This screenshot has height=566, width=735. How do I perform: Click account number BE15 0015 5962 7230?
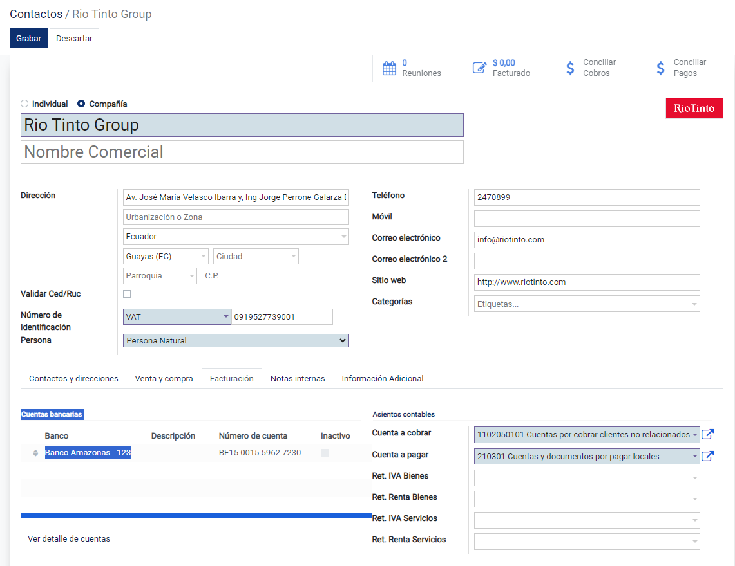coord(260,453)
